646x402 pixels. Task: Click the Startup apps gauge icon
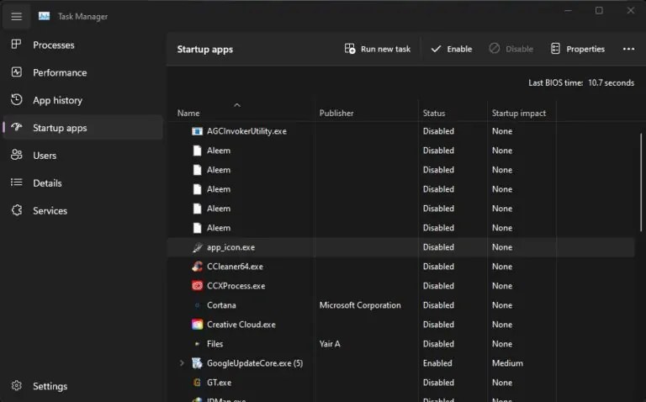coord(17,127)
